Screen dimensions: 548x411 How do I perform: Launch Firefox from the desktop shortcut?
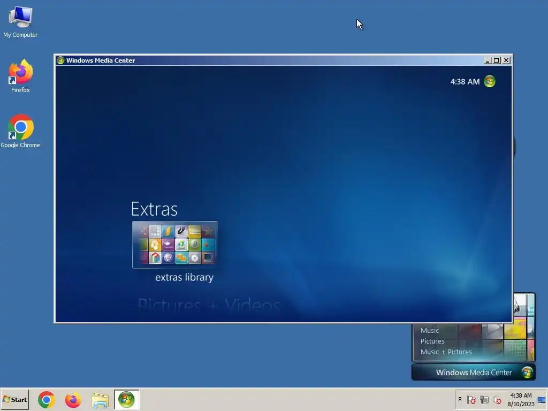tap(20, 76)
